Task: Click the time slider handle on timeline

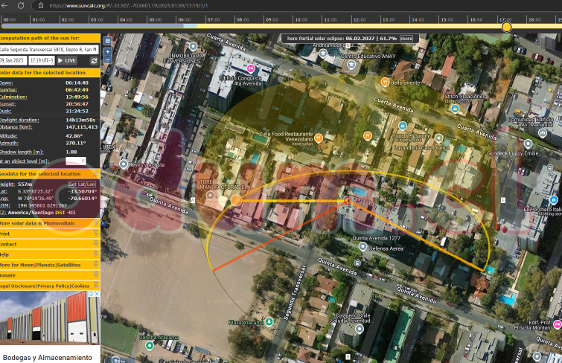Action: pos(507,27)
